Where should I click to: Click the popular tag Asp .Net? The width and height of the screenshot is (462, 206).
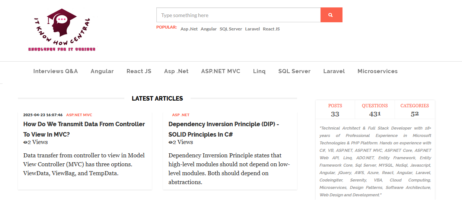click(189, 29)
